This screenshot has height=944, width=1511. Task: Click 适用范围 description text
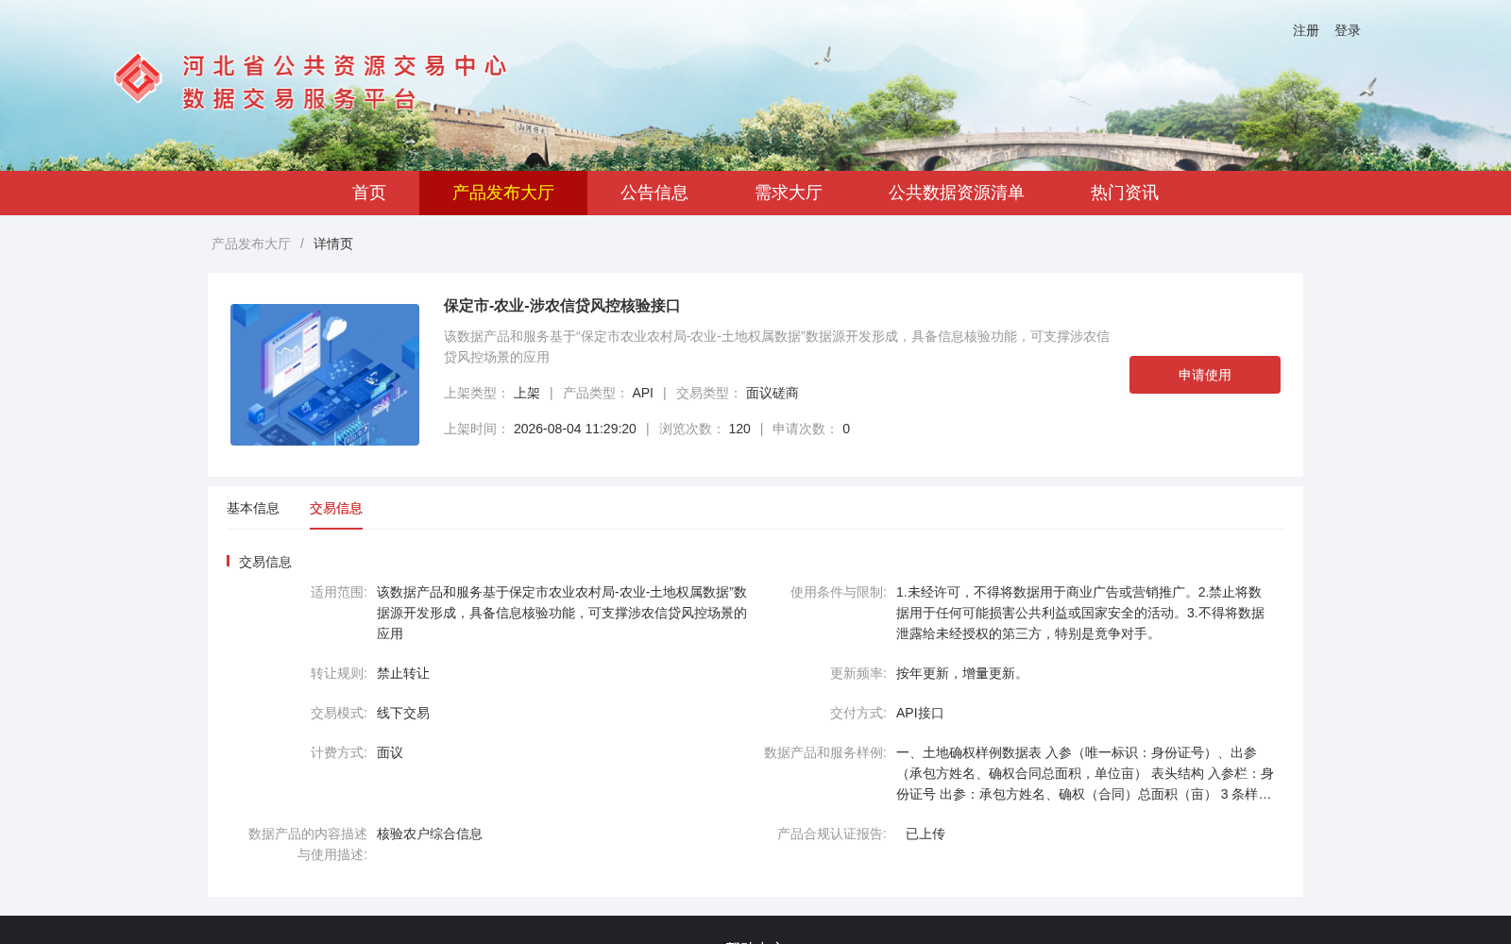click(562, 613)
